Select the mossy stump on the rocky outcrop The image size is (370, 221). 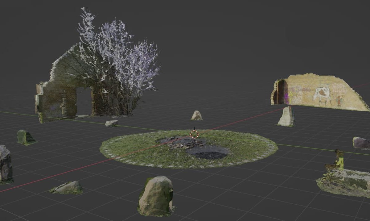coord(339,159)
